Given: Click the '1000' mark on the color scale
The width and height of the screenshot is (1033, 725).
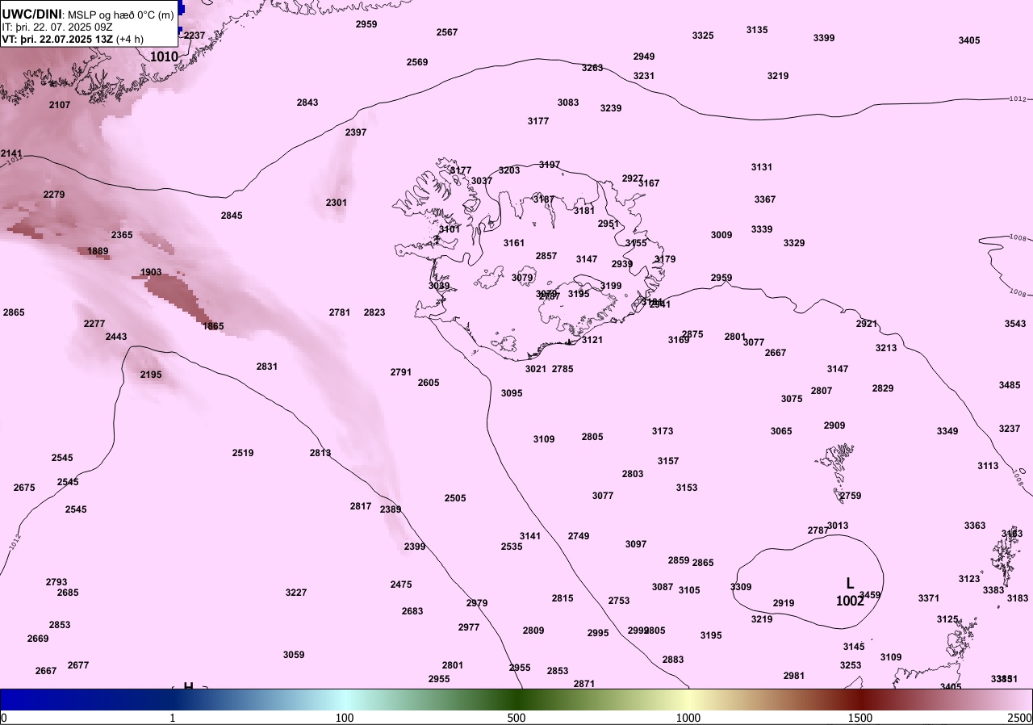Looking at the screenshot, I should click(x=688, y=718).
